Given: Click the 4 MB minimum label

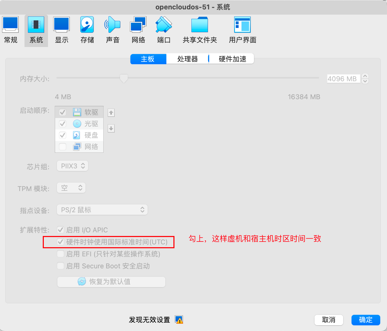Looking at the screenshot, I should [x=63, y=97].
